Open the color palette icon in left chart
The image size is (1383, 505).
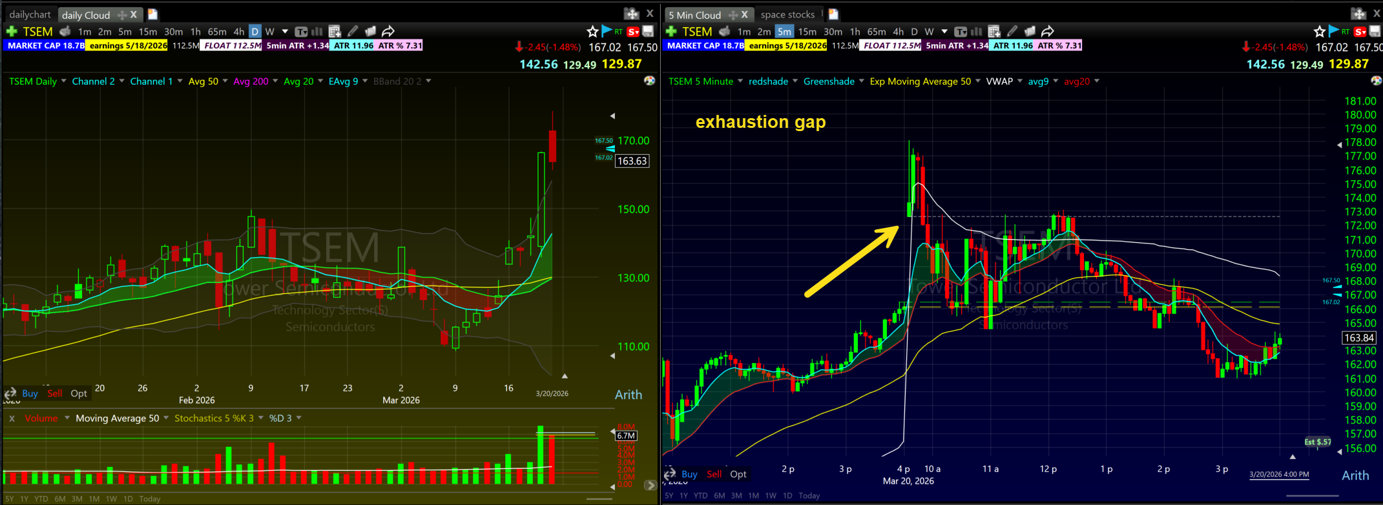[650, 81]
